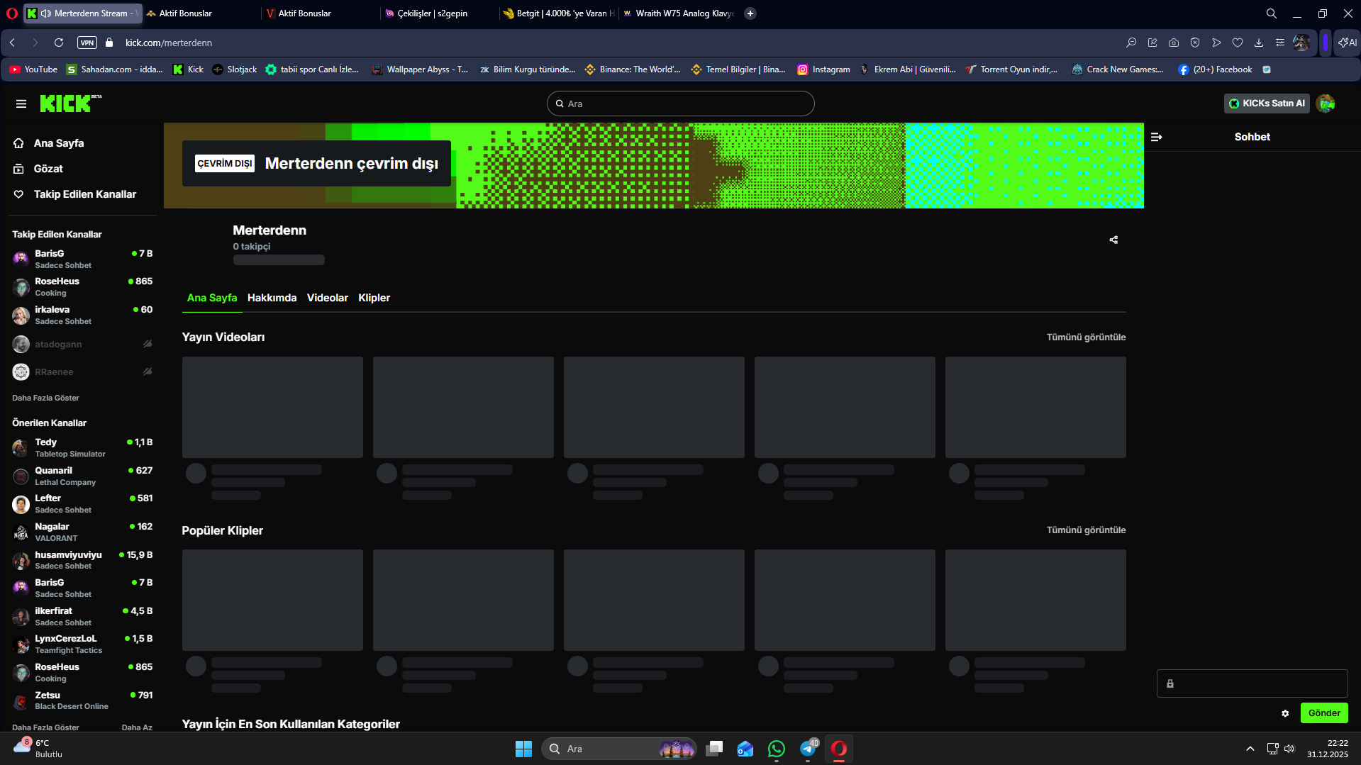Open the chat collapse arrow icon

(x=1156, y=137)
